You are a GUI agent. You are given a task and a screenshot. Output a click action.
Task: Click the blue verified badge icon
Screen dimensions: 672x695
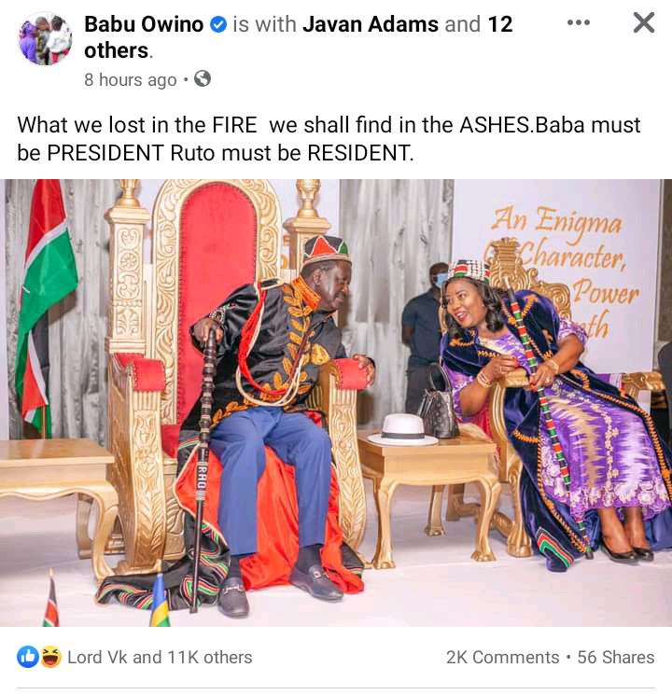click(217, 24)
